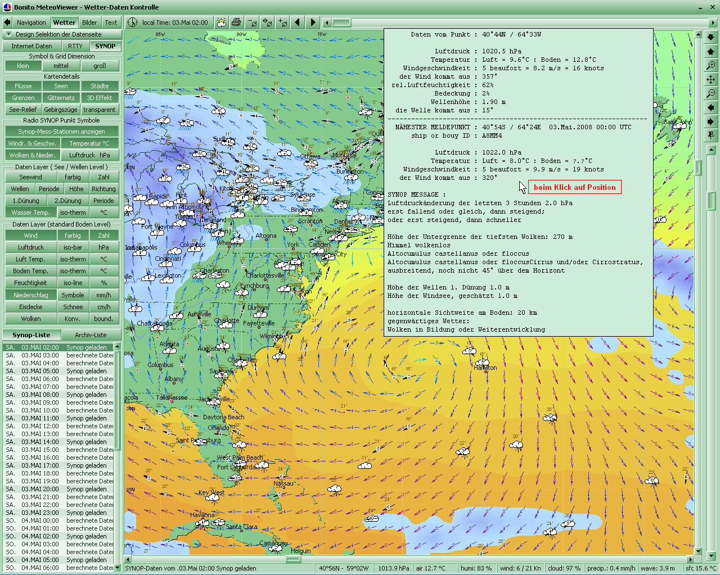
Task: Step to next time frame arrow
Action: tap(313, 22)
